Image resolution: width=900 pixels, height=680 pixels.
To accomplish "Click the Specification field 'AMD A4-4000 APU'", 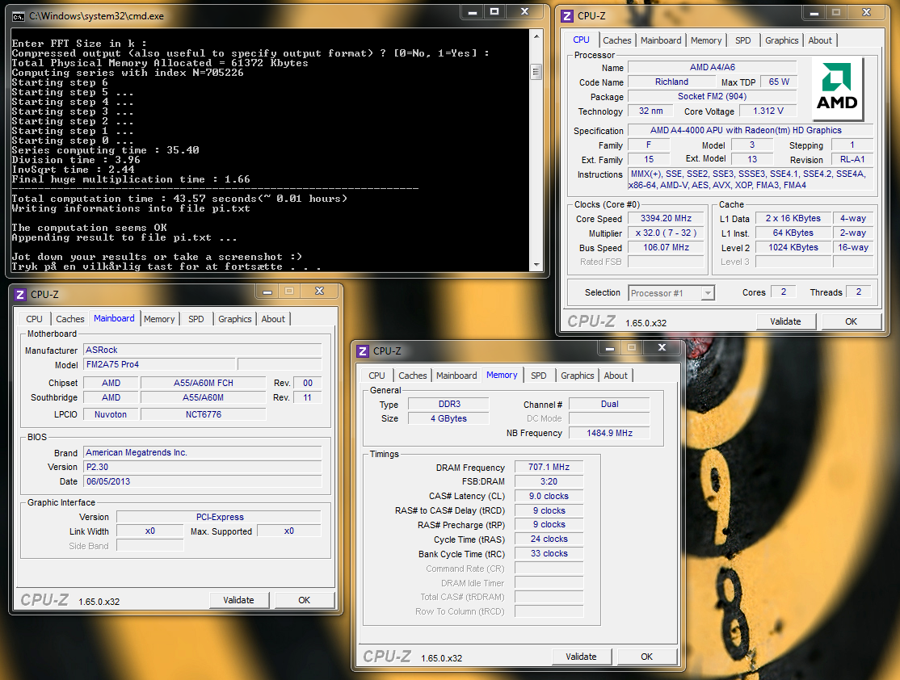I will [751, 130].
